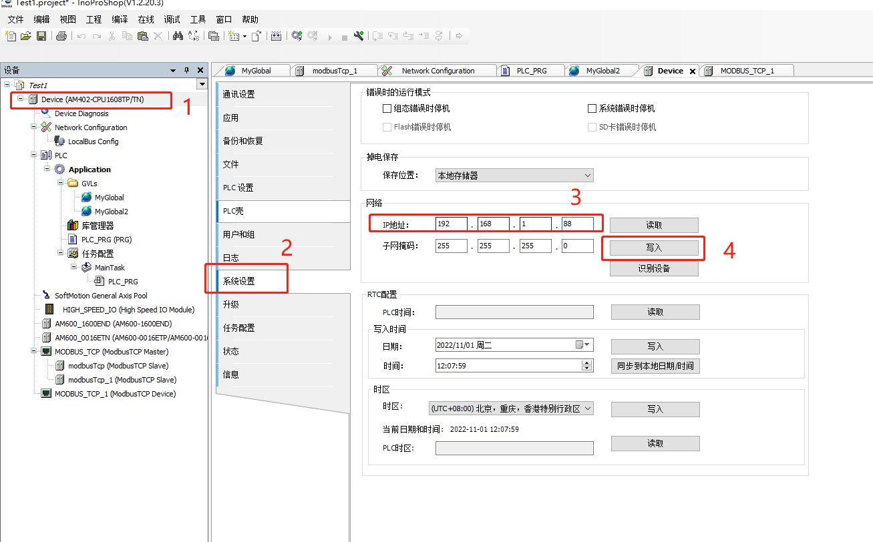Click the Stop square toolbar icon
The height and width of the screenshot is (542, 873).
point(345,37)
